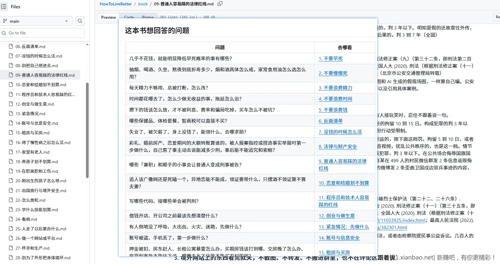The height and width of the screenshot is (264, 500).
Task: Open 07-没钱的时候怎么活.md file
Action: (39, 56)
